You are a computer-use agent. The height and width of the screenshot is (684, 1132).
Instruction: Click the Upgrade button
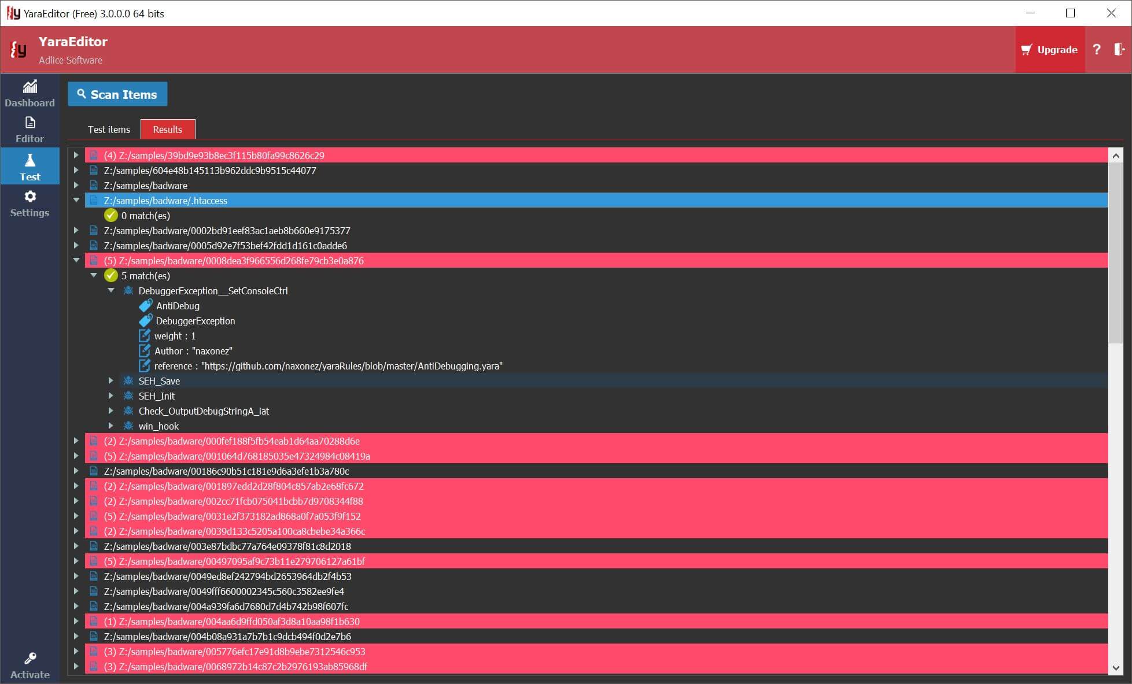(x=1049, y=50)
